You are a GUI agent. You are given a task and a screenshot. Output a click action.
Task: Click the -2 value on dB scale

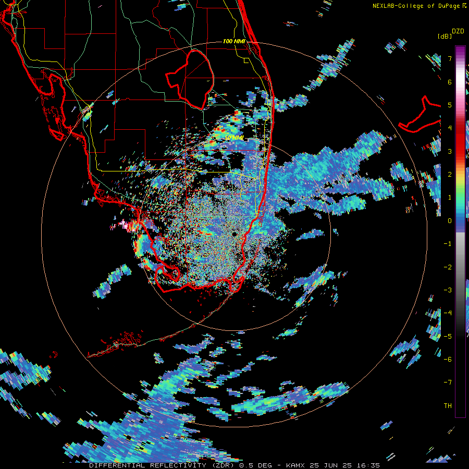pos(448,266)
